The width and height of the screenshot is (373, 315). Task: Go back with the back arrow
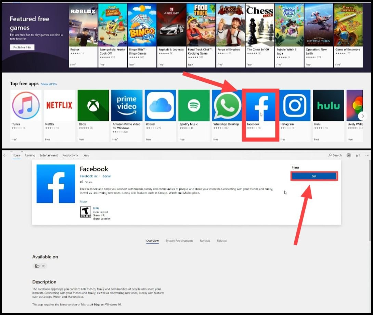coord(5,155)
